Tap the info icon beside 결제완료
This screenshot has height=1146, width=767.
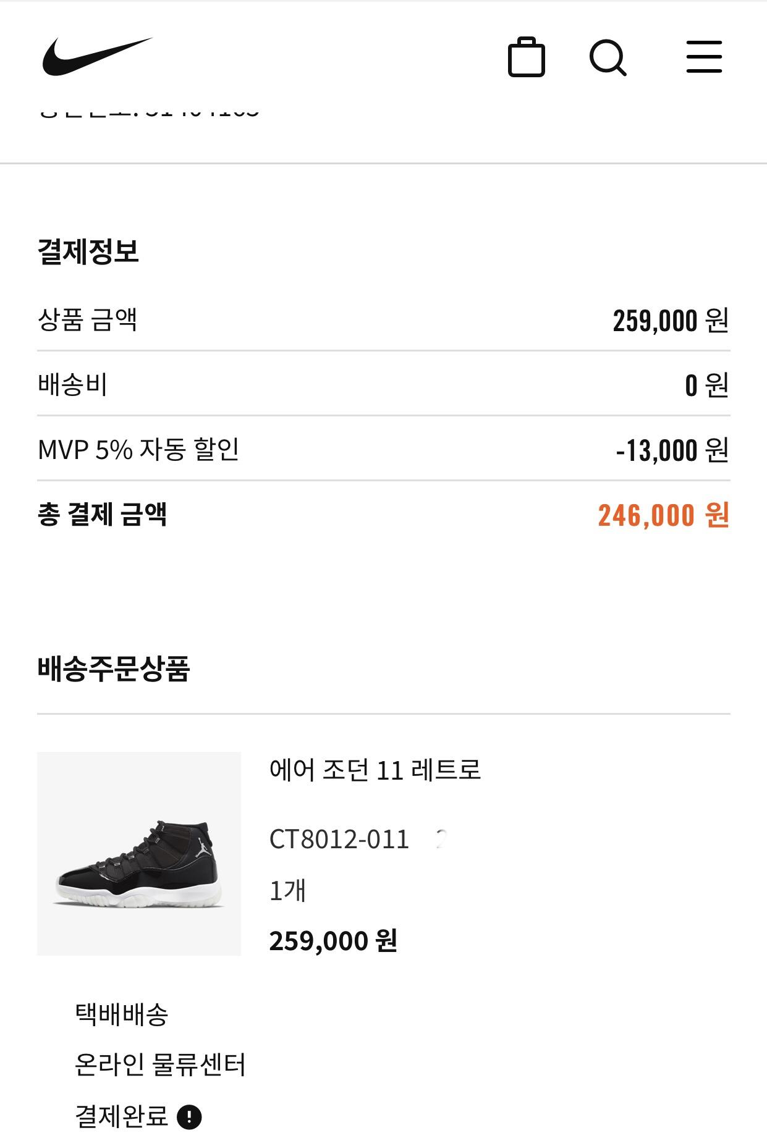[189, 1117]
